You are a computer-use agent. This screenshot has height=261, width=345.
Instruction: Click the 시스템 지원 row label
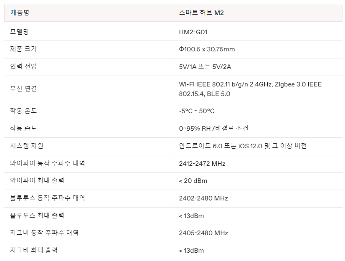coord(27,146)
